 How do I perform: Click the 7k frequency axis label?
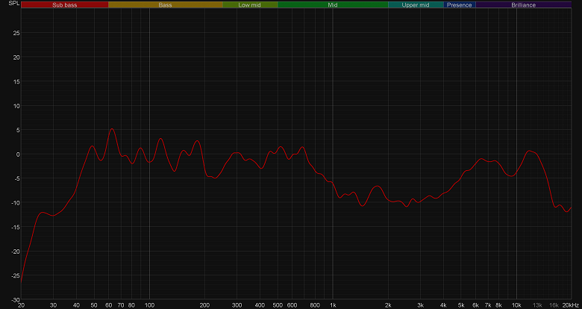[488, 305]
